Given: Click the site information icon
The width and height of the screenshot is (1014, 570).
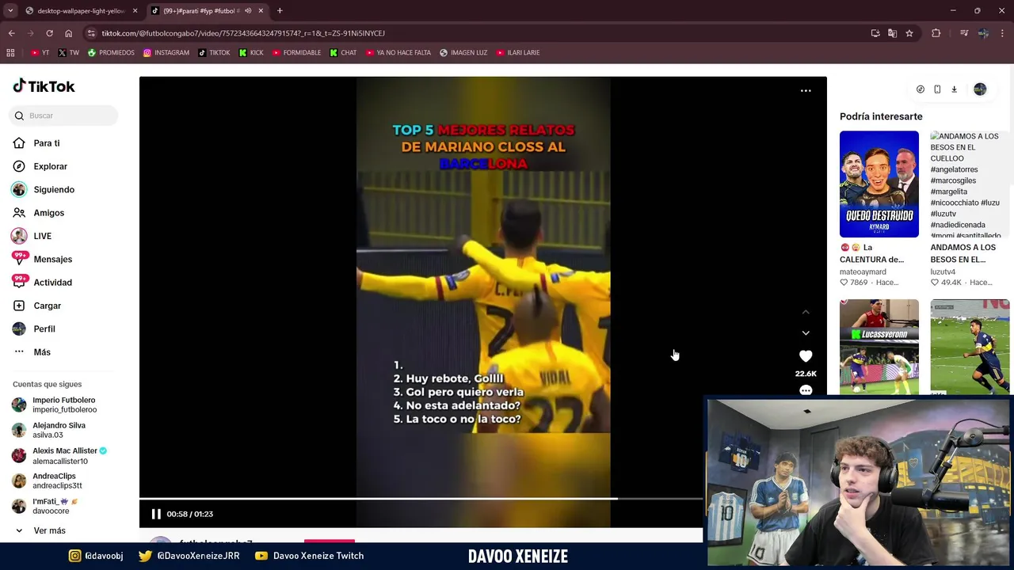Looking at the screenshot, I should point(91,33).
